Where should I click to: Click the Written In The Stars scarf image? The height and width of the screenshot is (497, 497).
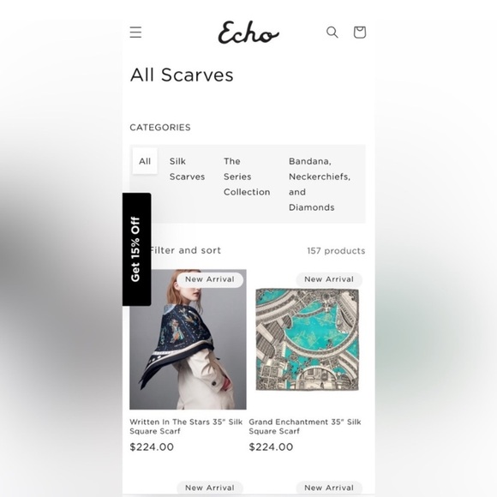[x=188, y=339]
